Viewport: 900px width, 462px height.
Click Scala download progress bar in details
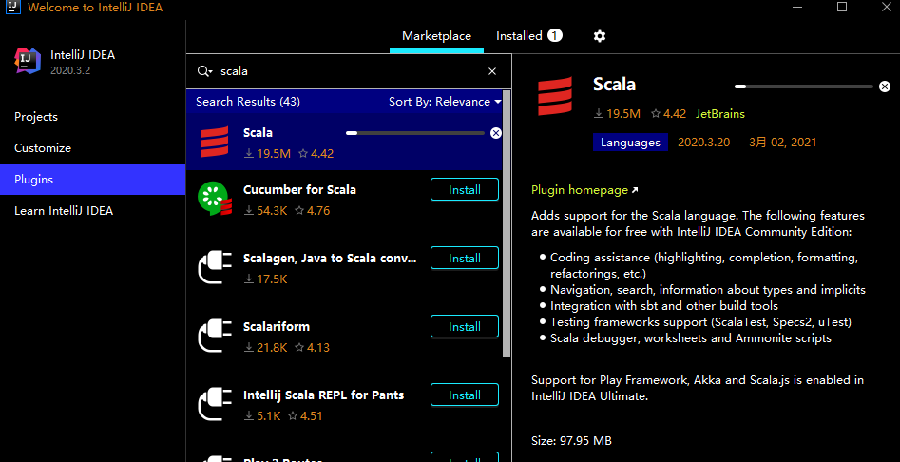(804, 87)
